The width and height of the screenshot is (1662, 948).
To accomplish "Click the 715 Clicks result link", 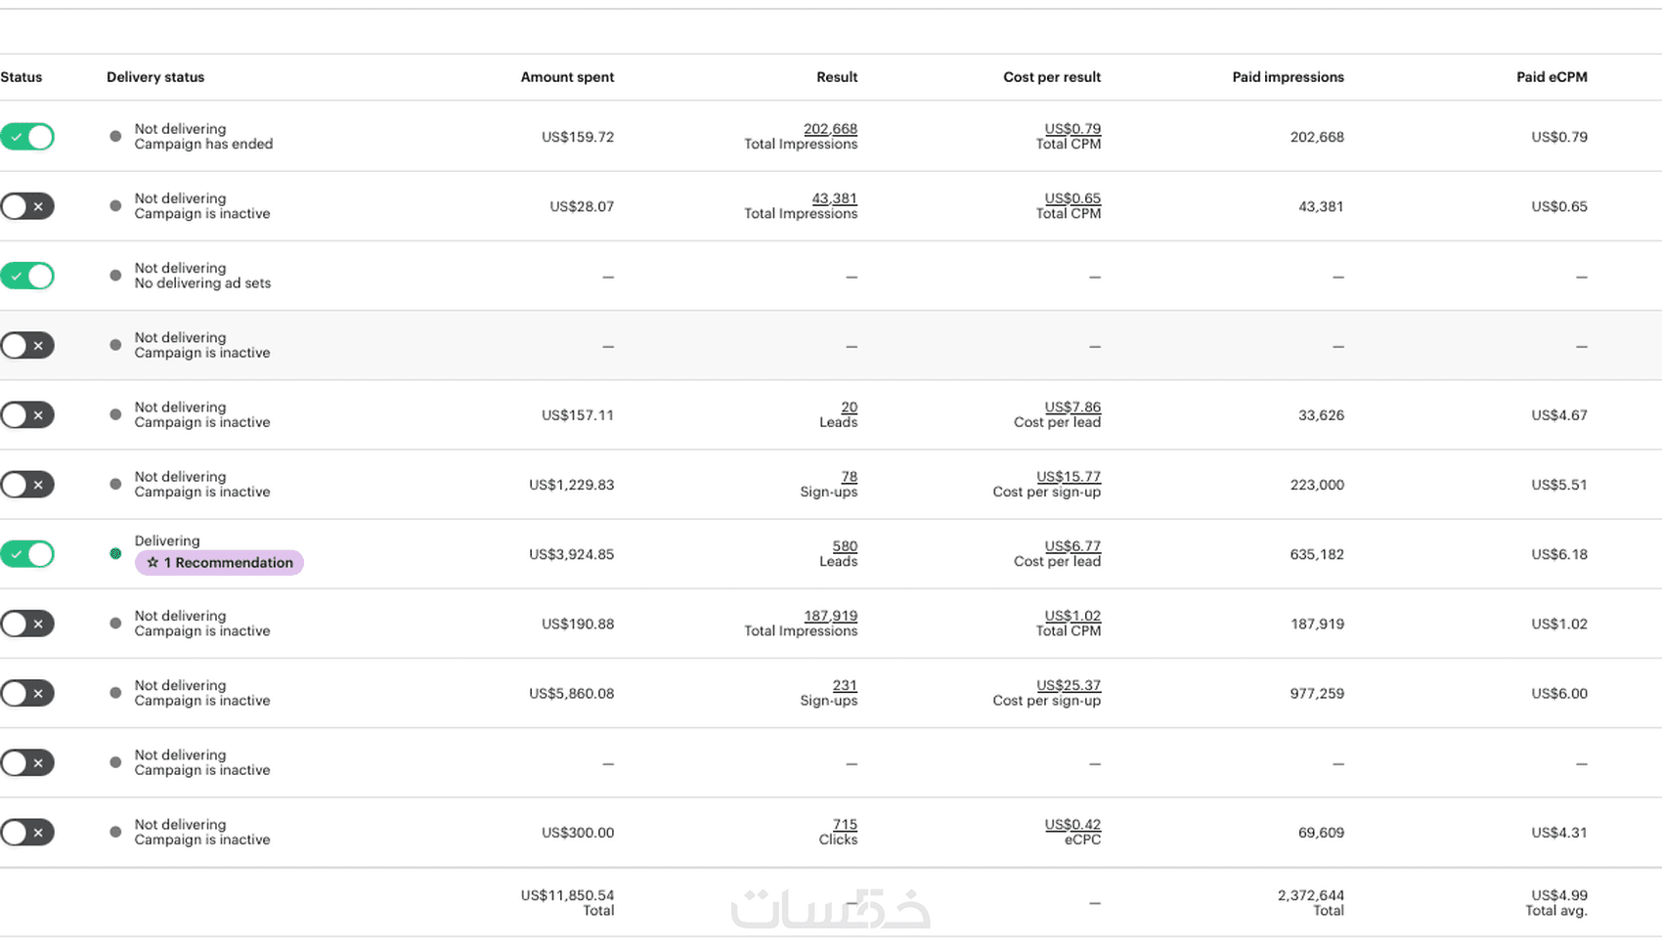I will [x=845, y=825].
